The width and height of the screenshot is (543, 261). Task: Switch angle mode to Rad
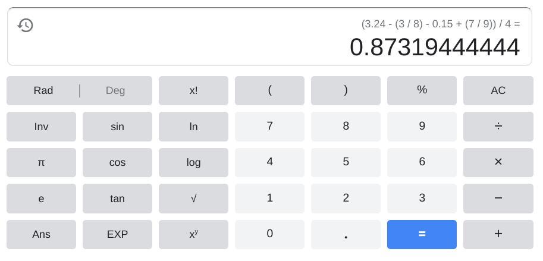(43, 91)
